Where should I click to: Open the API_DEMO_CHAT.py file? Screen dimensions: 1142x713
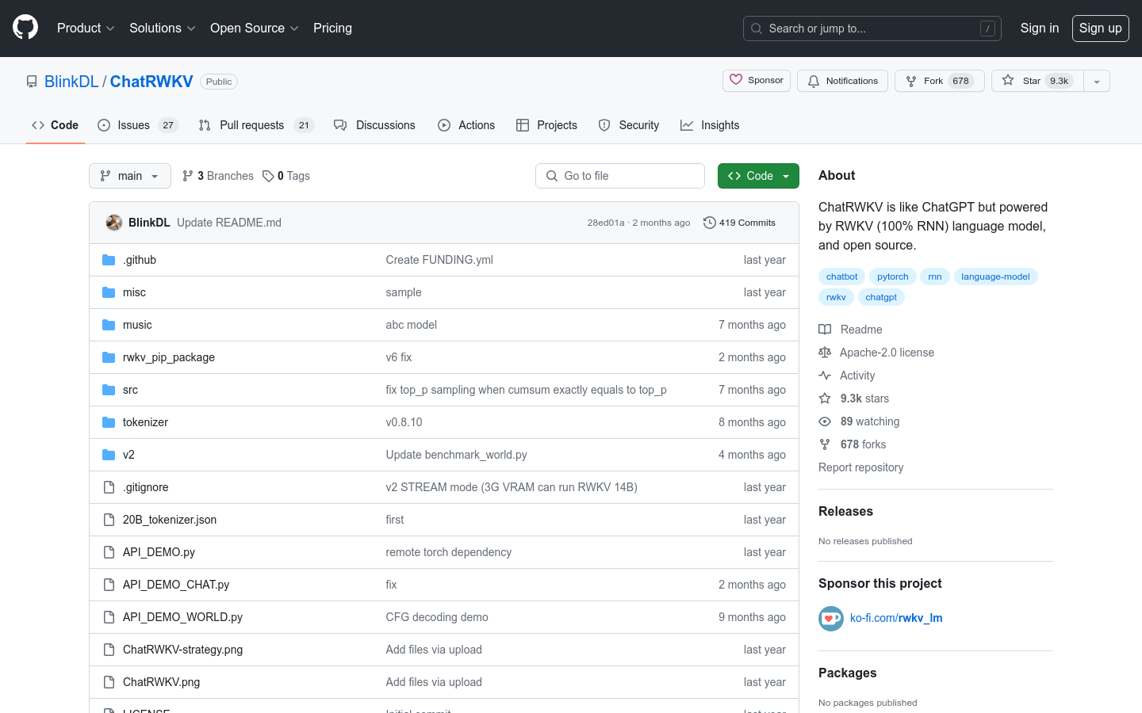[x=176, y=585]
